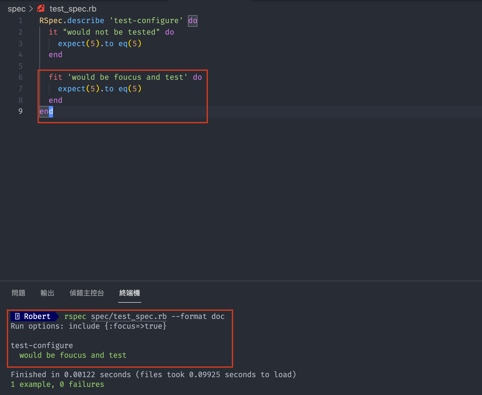The height and width of the screenshot is (395, 482).
Task: Place cursor on the fit keyword
Action: 55,77
